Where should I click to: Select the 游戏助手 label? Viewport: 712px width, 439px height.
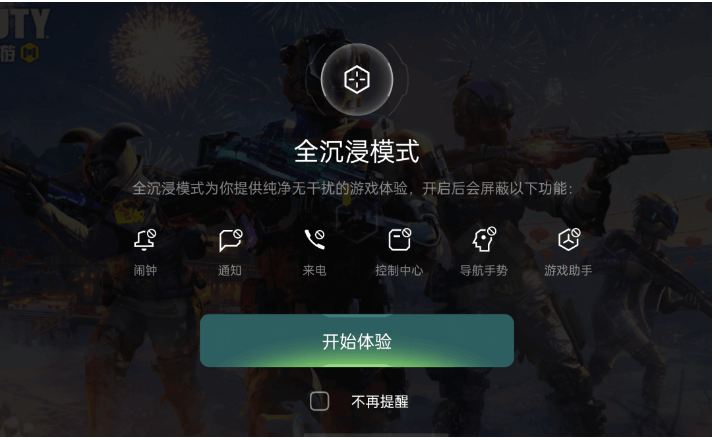pos(568,270)
